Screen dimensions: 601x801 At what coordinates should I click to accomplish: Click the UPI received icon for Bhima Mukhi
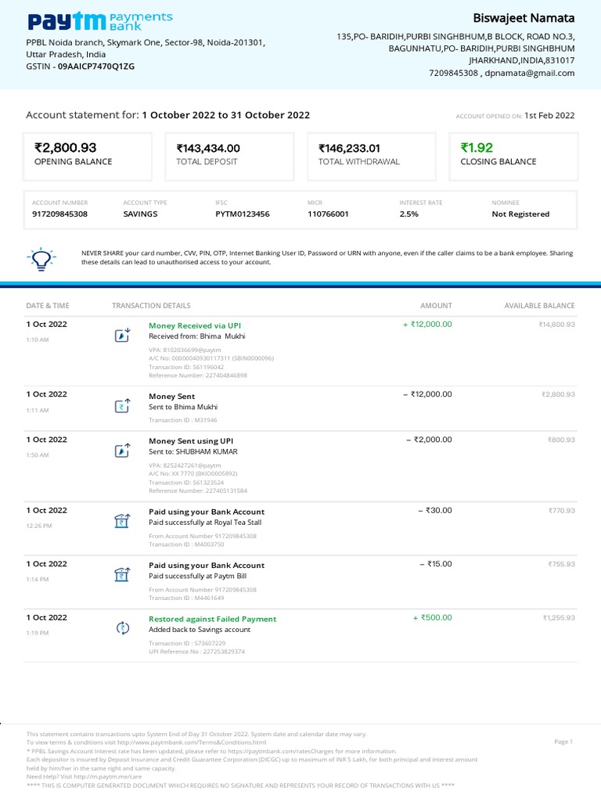click(x=122, y=335)
